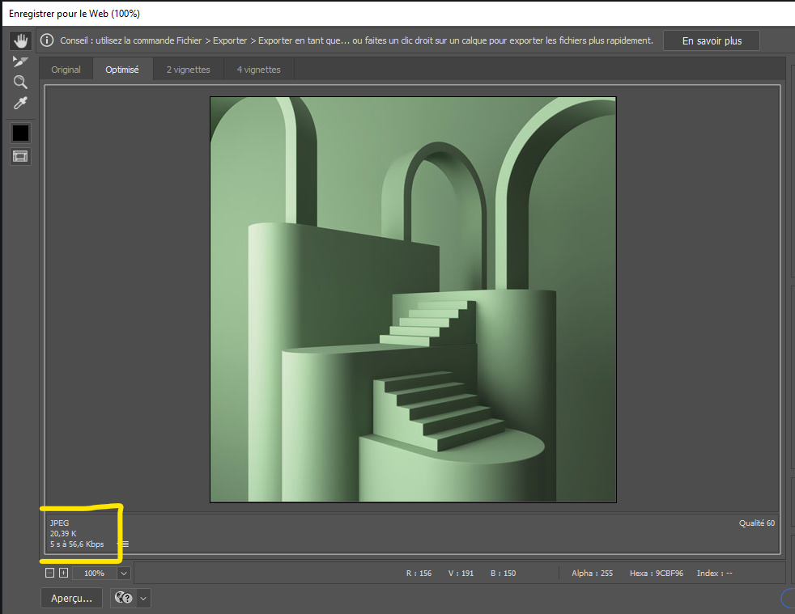Open the preview options menu icon

point(125,544)
